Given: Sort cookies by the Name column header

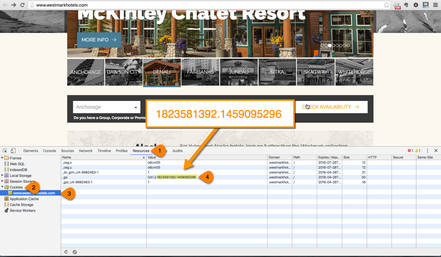Looking at the screenshot, I should (x=104, y=157).
